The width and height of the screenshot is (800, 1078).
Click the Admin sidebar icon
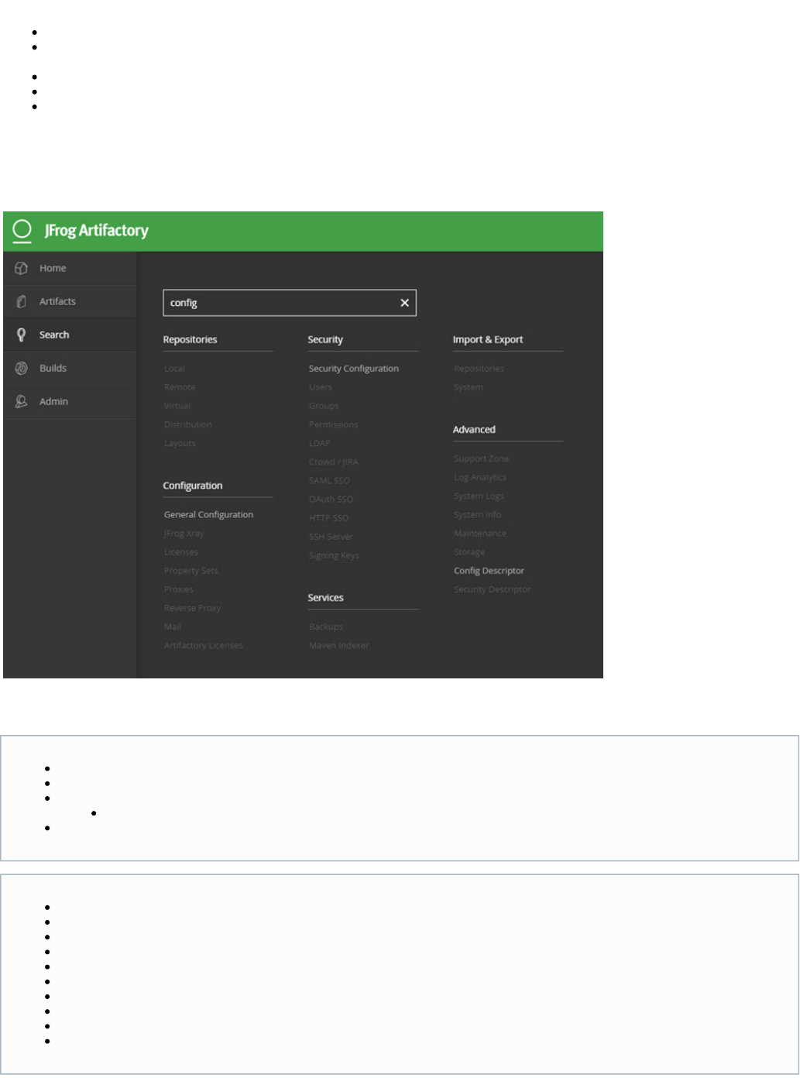(22, 401)
